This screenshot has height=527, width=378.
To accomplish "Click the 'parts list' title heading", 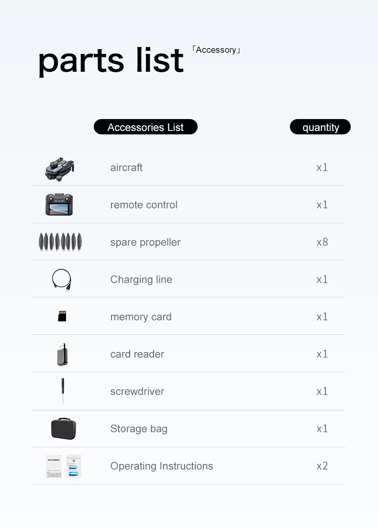I will [111, 61].
